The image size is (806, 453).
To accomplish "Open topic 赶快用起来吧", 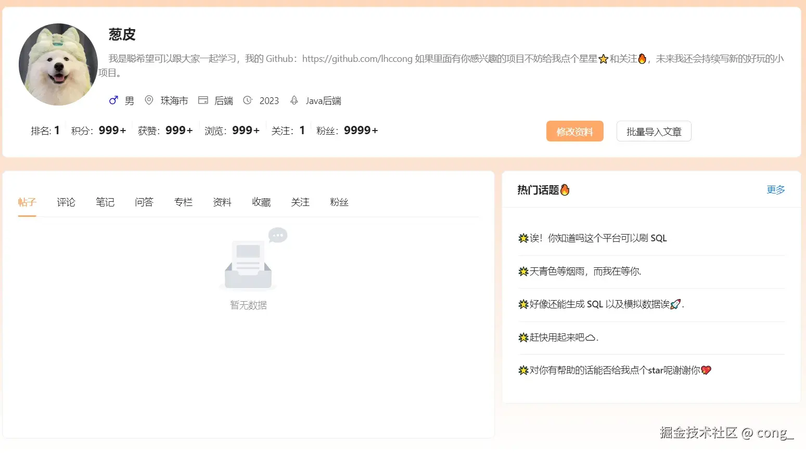I will [558, 338].
